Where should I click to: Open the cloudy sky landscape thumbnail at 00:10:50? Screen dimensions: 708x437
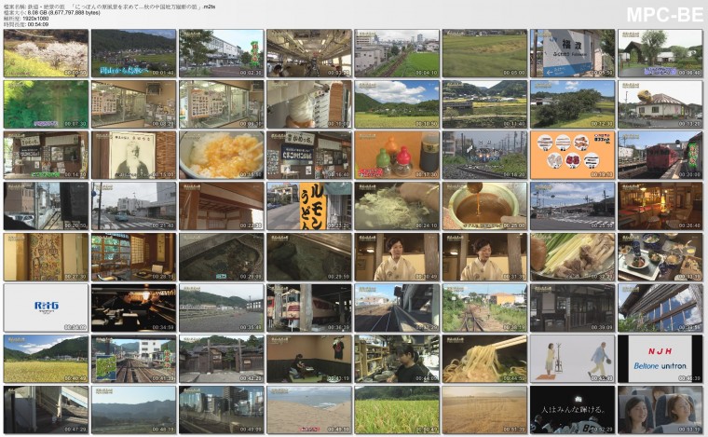point(397,104)
